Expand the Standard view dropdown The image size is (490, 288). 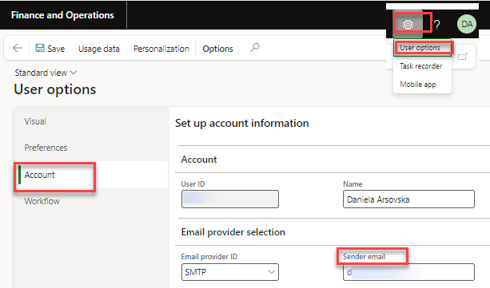point(46,73)
